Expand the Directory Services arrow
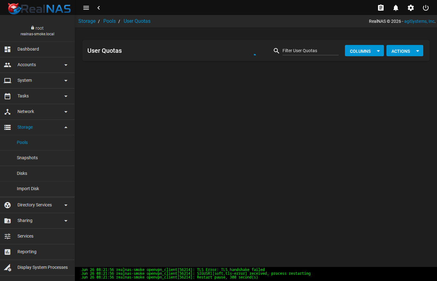The height and width of the screenshot is (281, 437). coord(66,205)
